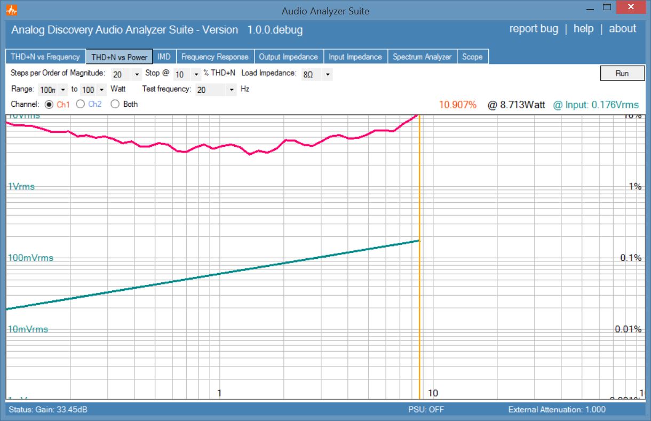Image resolution: width=651 pixels, height=421 pixels.
Task: Select the Both channels radio button
Action: tap(115, 105)
